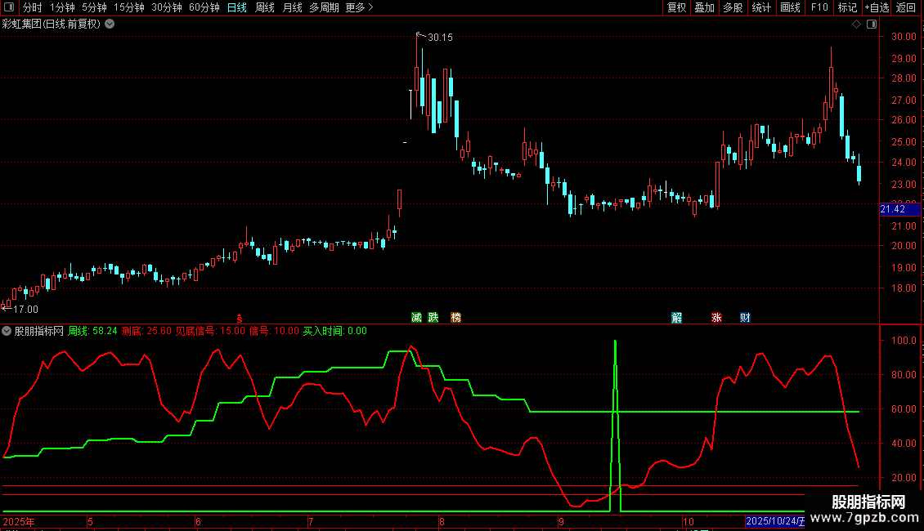
Task: Click the 解 event marker
Action: [676, 317]
